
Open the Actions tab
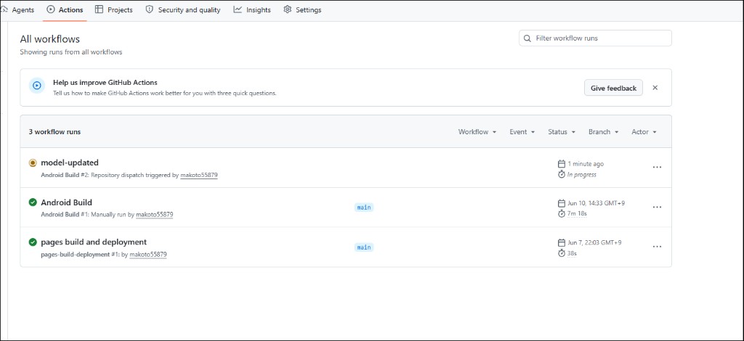[x=65, y=9]
